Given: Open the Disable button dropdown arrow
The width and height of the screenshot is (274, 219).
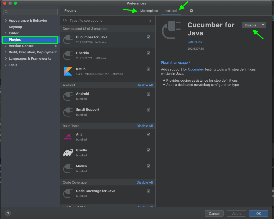Looking at the screenshot, I should (x=263, y=25).
